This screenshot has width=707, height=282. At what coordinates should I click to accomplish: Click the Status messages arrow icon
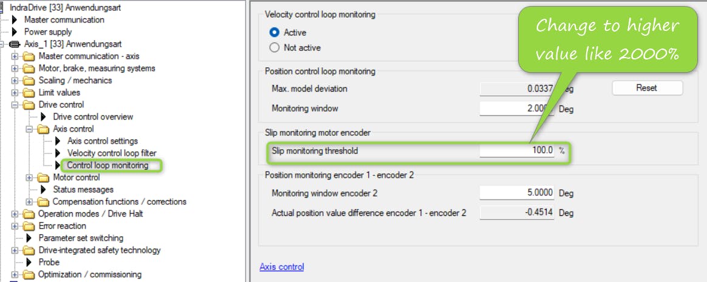pyautogui.click(x=44, y=189)
